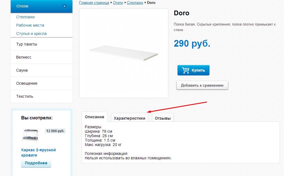Switch to Отзывы tab
284x176 pixels.
click(x=163, y=118)
